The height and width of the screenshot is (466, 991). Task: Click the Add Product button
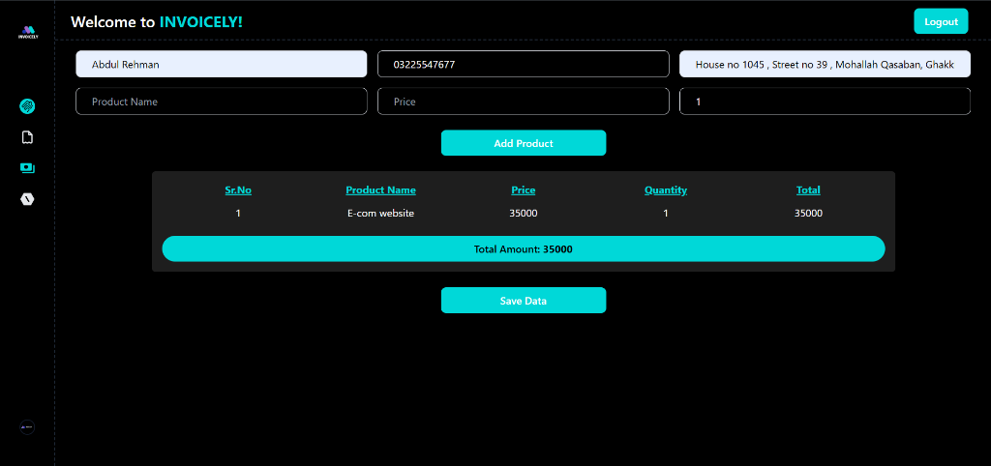pos(524,143)
